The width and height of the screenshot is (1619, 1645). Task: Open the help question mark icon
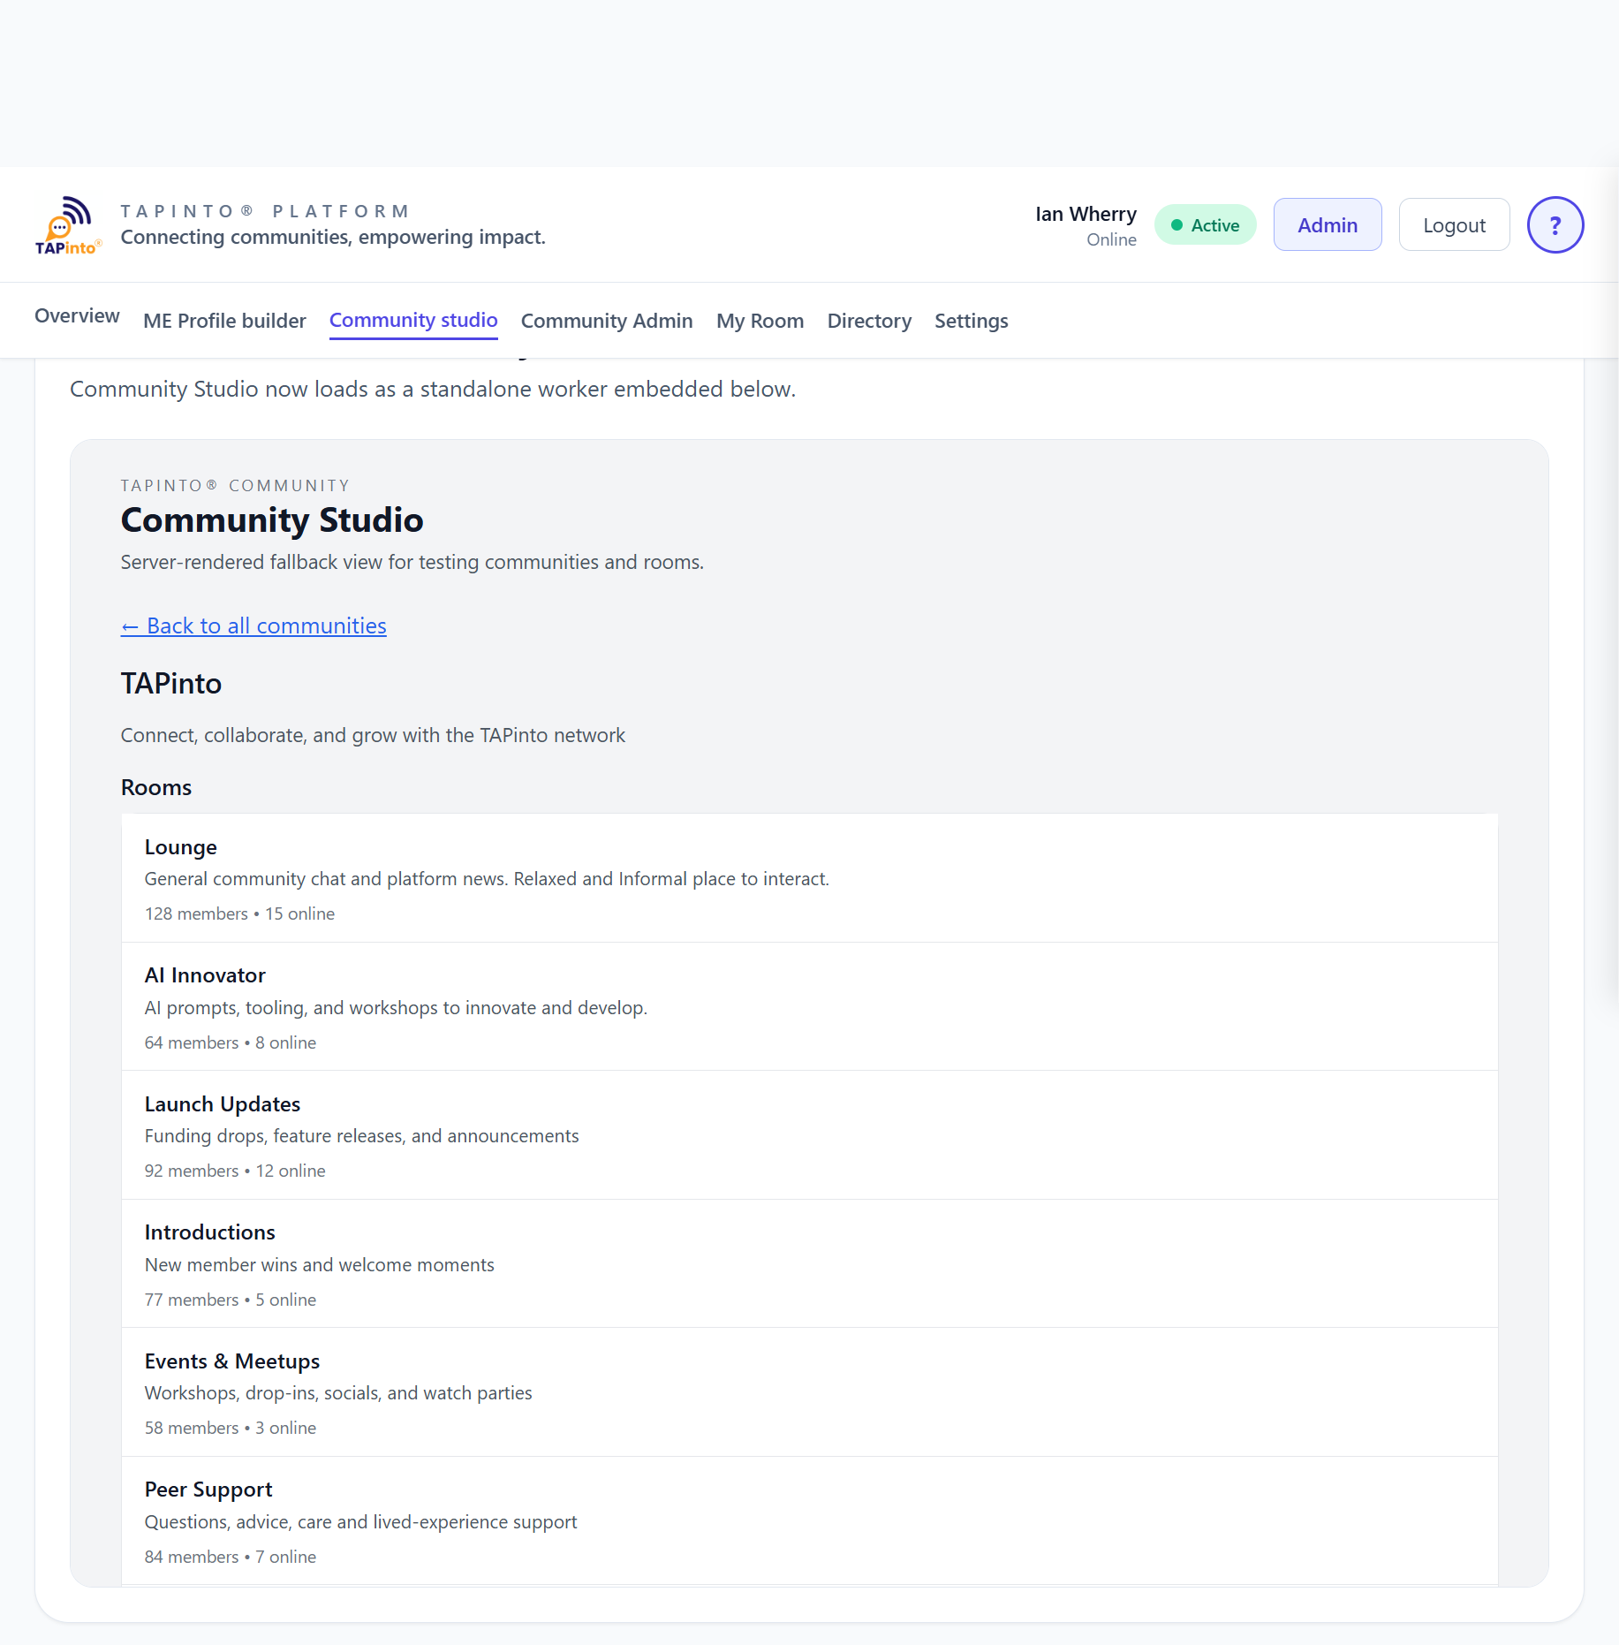click(1555, 224)
